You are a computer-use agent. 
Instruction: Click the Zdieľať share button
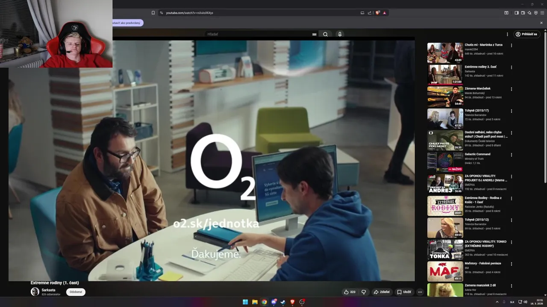click(382, 292)
